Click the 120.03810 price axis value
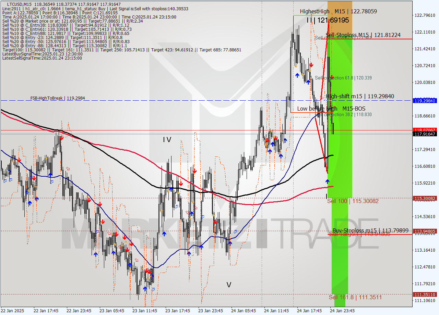 (425, 82)
